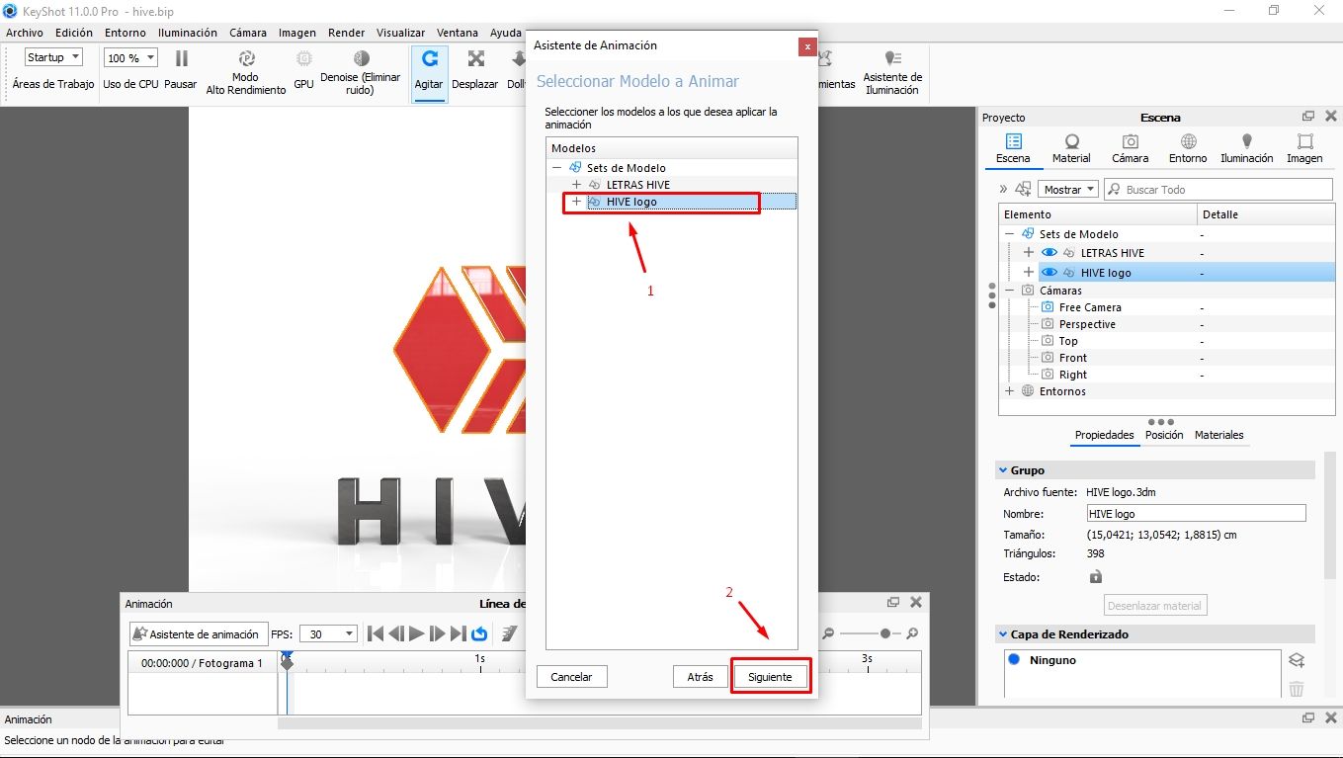Click the timeline playhead at the first frame
The height and width of the screenshot is (758, 1343).
coord(287,661)
